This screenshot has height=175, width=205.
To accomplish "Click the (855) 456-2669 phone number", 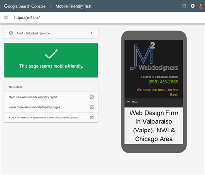I will [x=163, y=82].
